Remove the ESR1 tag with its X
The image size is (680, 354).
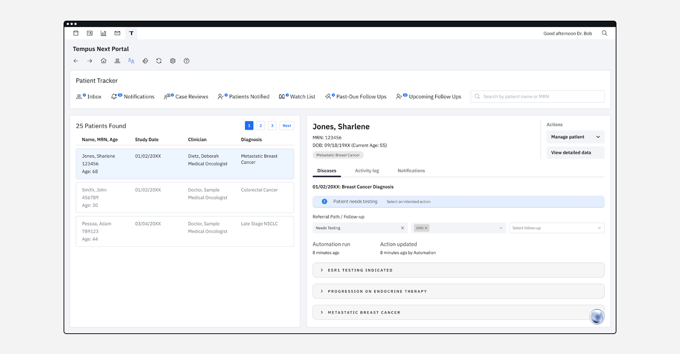(426, 228)
